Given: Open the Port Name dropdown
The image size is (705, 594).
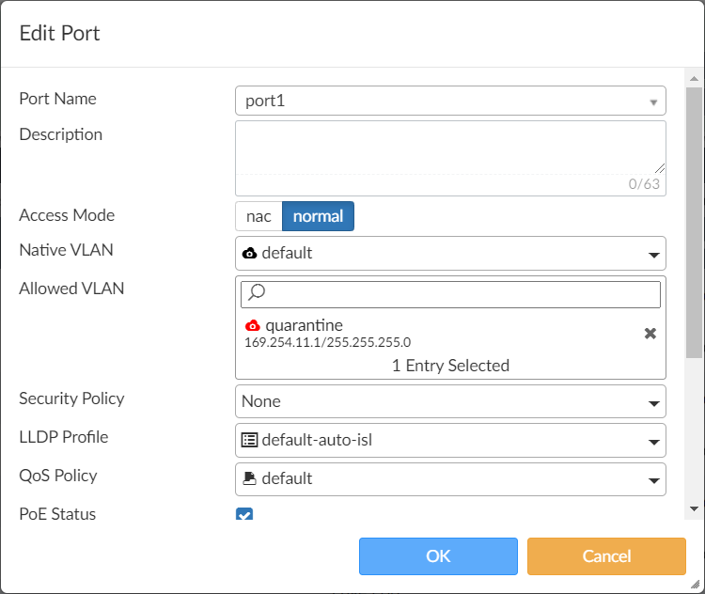Looking at the screenshot, I should [652, 102].
